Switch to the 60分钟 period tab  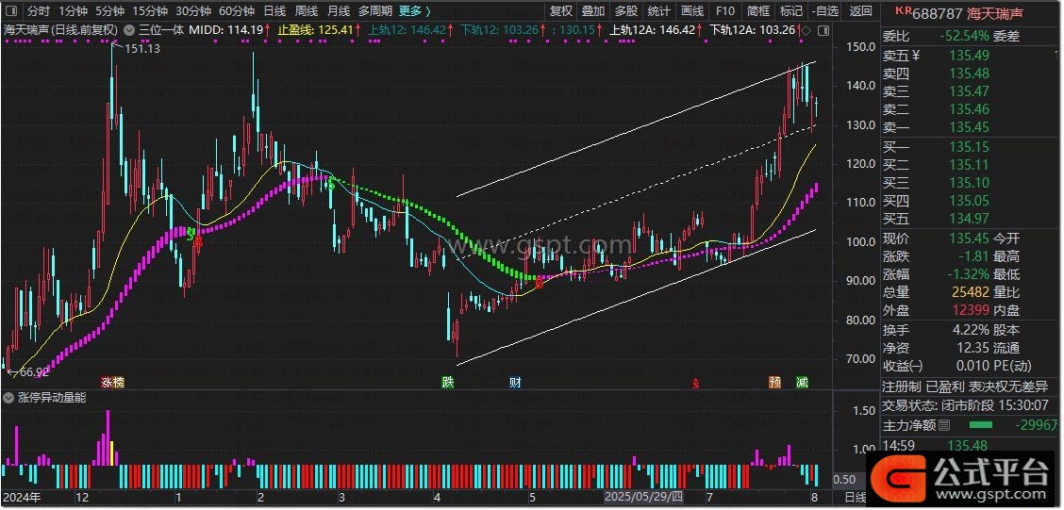tap(236, 11)
